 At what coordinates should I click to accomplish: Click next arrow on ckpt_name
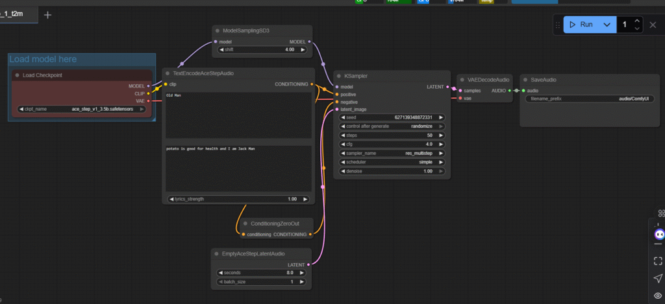pyautogui.click(x=142, y=109)
